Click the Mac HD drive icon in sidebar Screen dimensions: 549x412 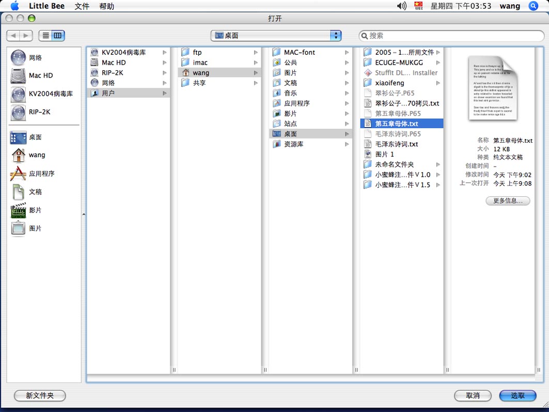coord(18,75)
